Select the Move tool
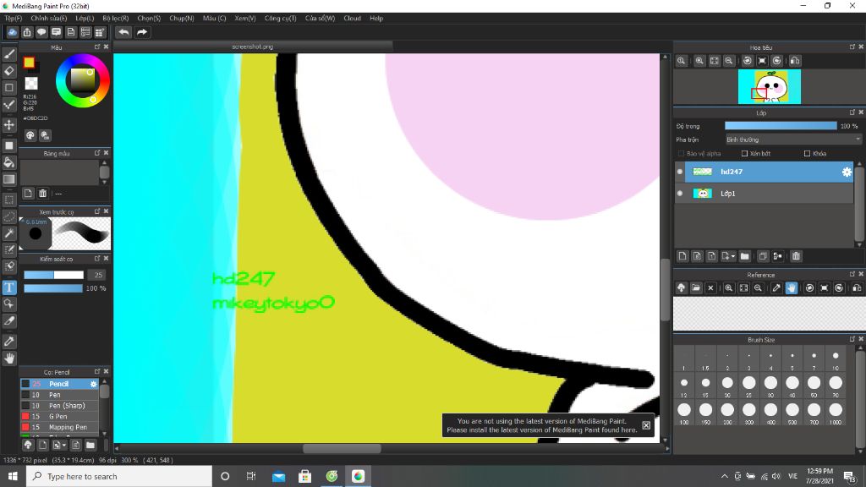This screenshot has width=866, height=487. click(9, 125)
